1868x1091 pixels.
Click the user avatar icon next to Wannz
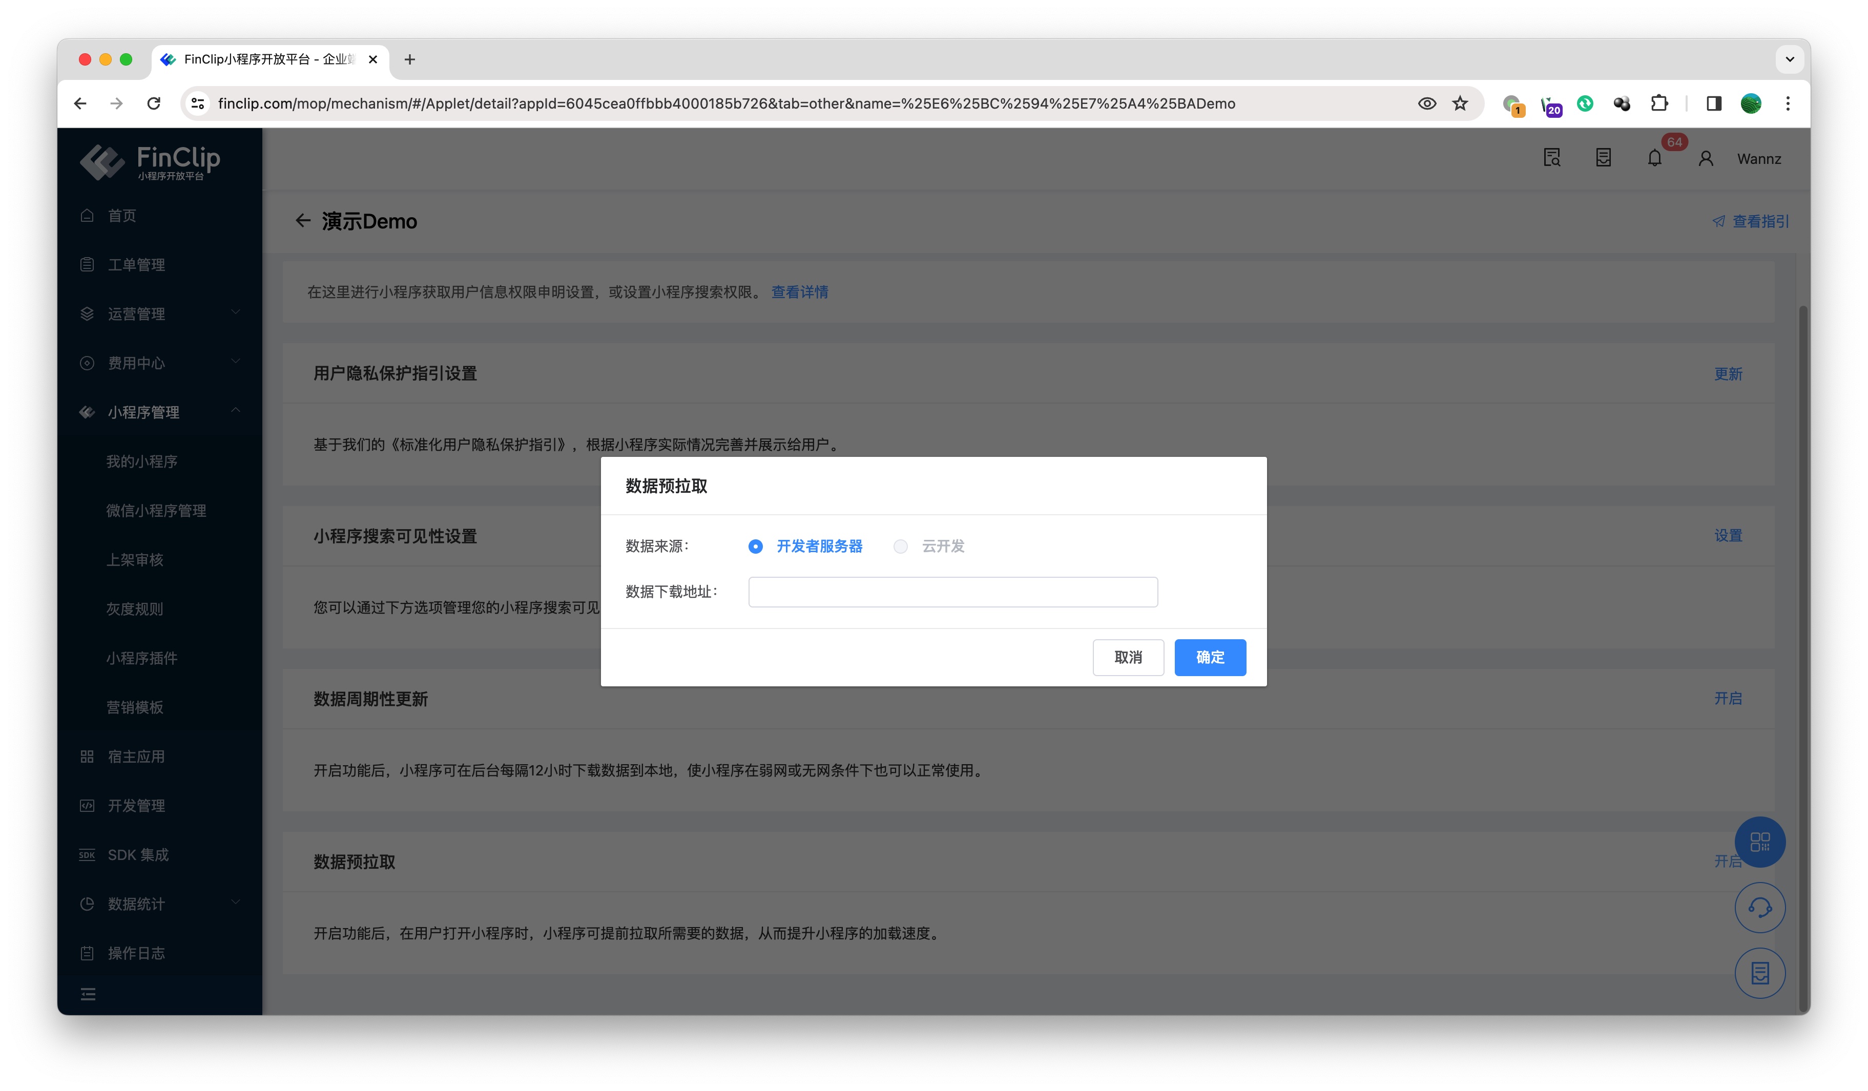click(1705, 159)
